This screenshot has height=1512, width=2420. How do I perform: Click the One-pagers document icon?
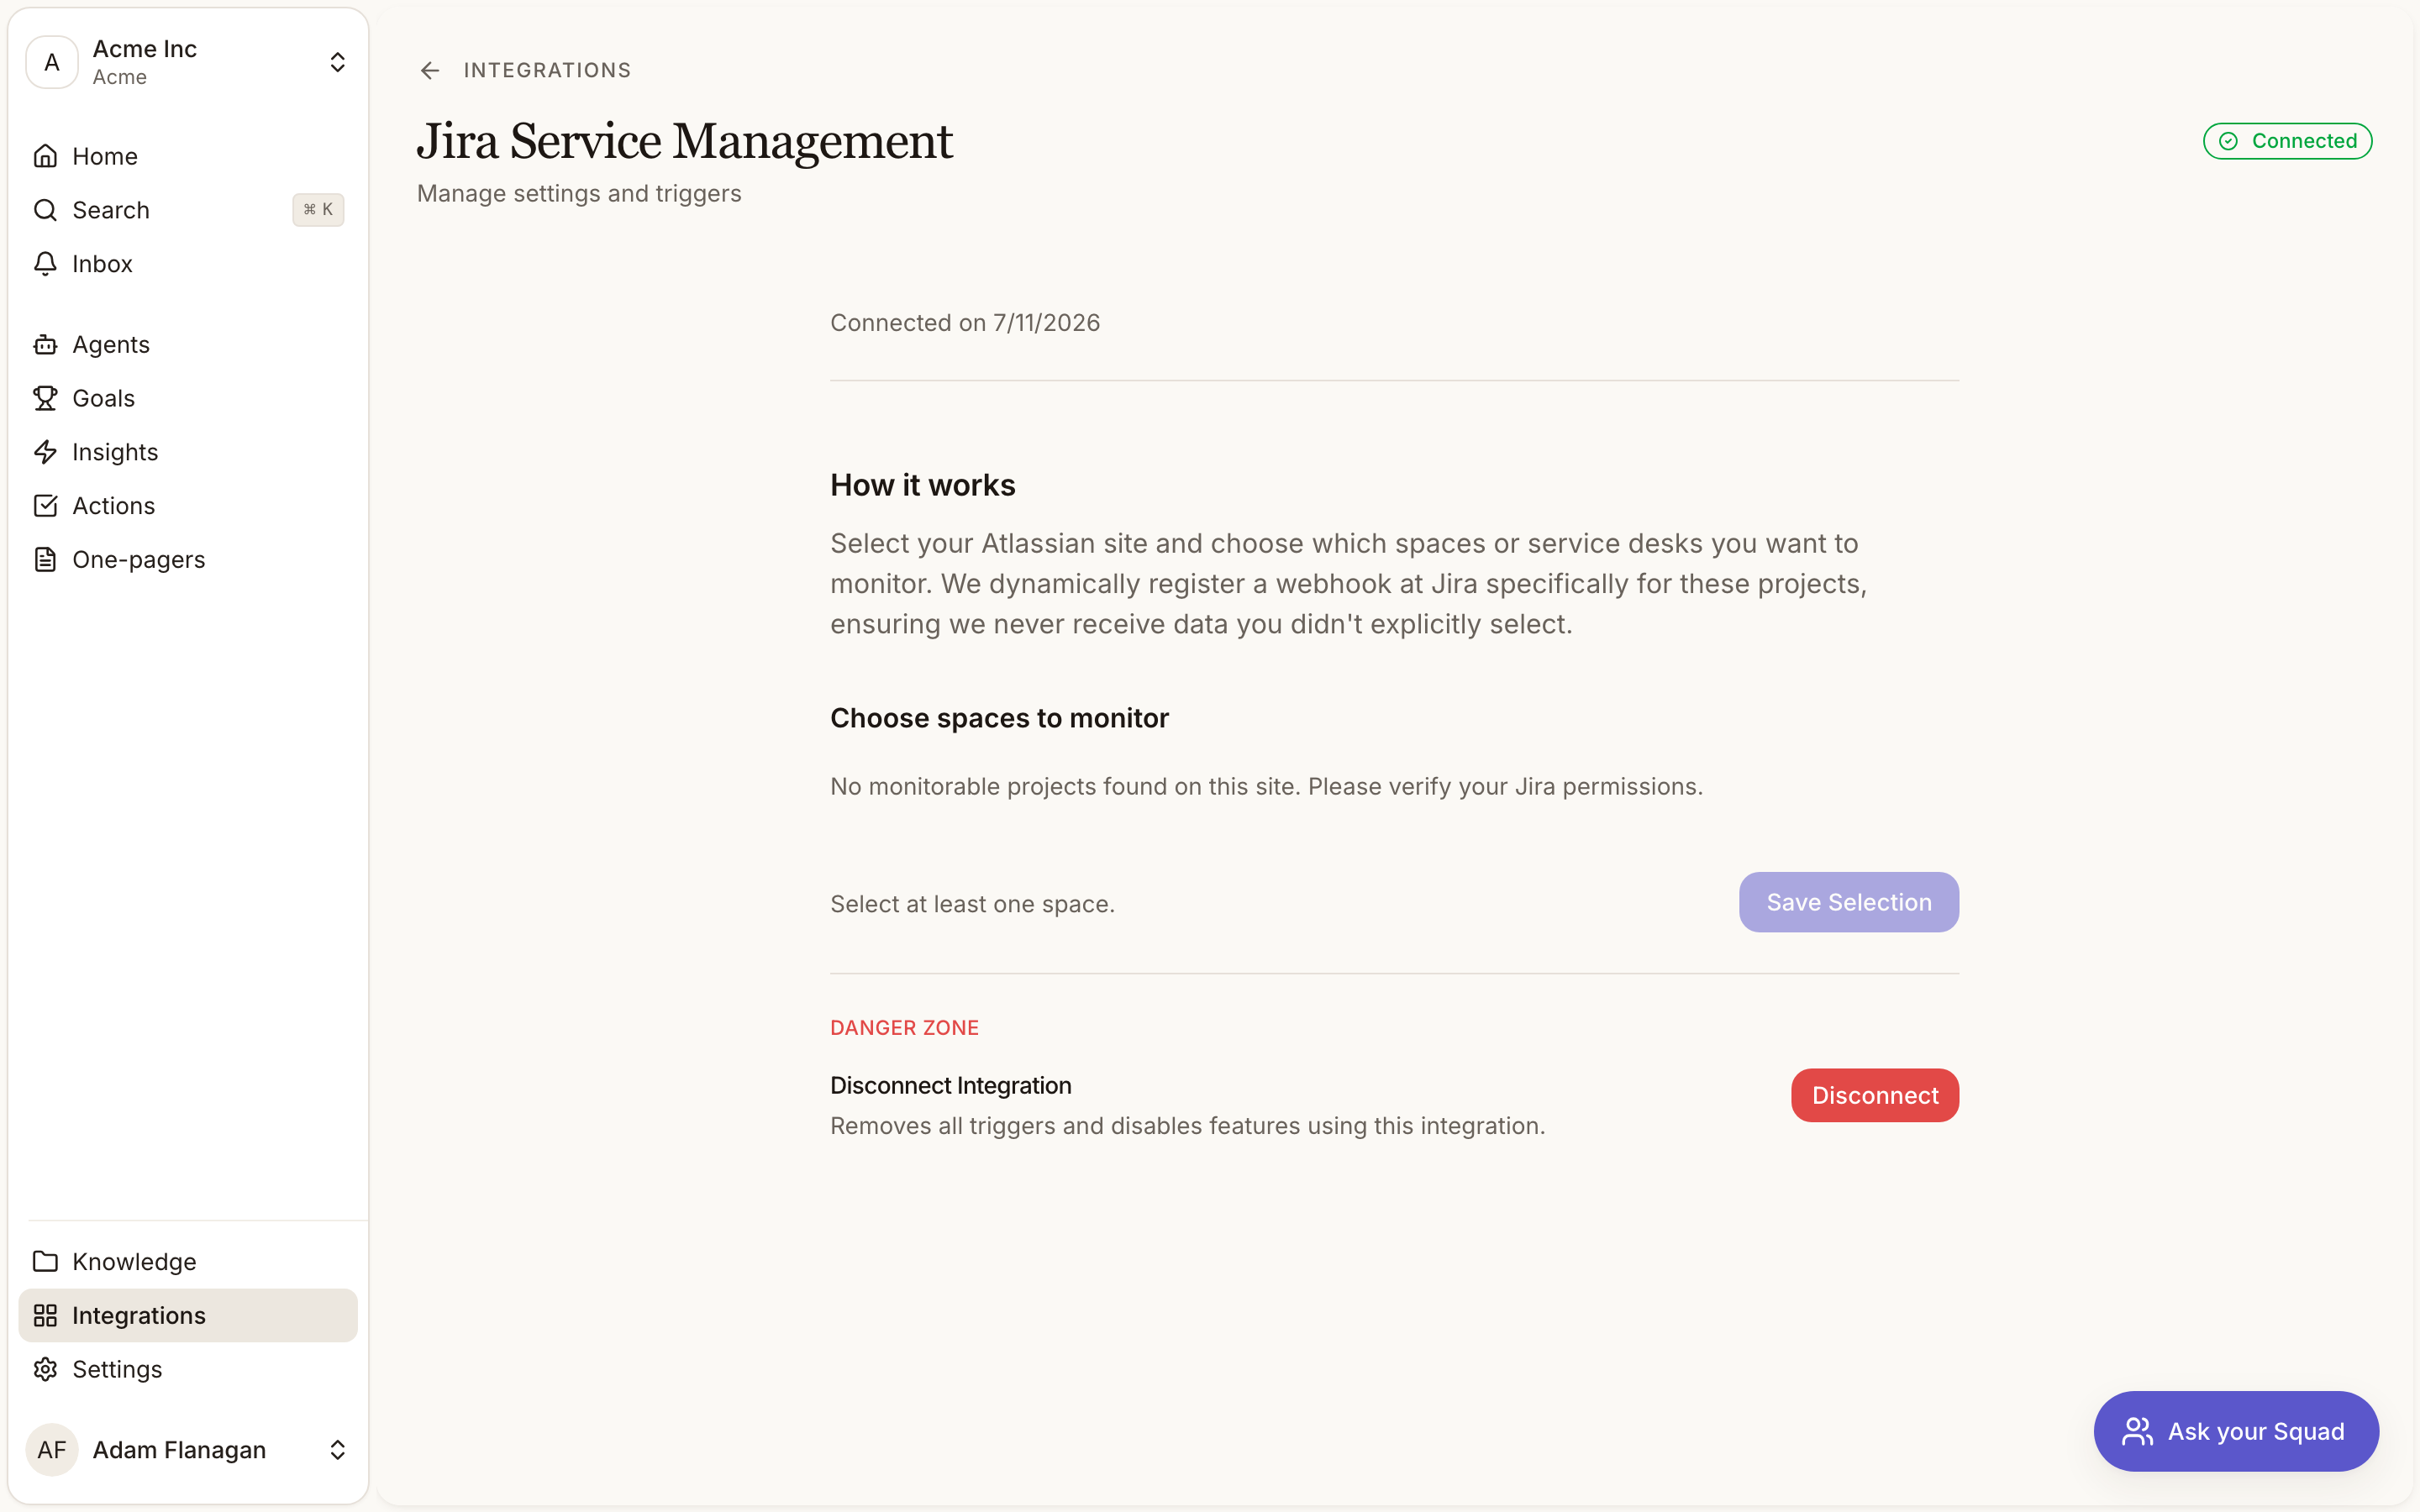45,560
